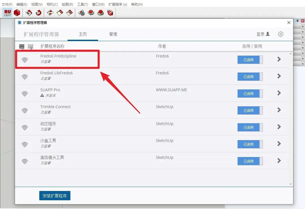The height and width of the screenshot is (209, 305).
Task: Click the 登录 sign-in link
Action: [x=260, y=34]
